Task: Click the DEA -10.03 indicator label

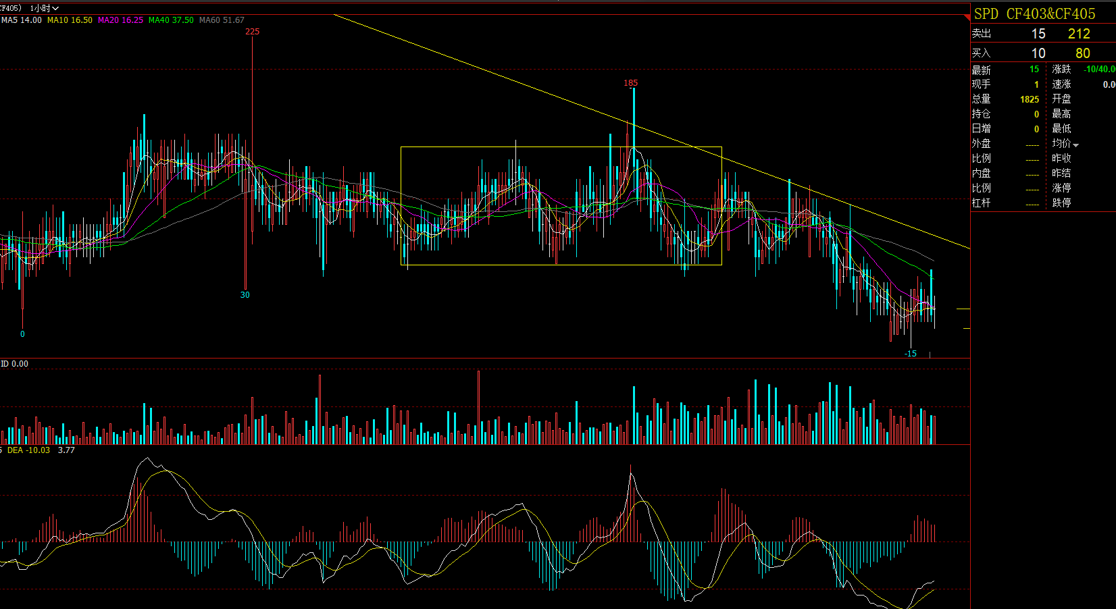Action: 28,450
